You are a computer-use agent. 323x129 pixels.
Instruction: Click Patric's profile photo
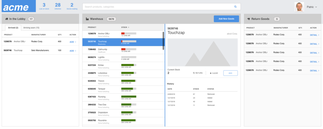point(299,7)
